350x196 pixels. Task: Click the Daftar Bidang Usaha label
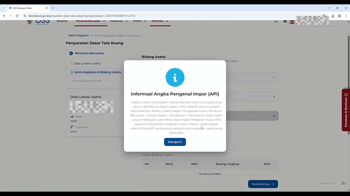point(157,155)
